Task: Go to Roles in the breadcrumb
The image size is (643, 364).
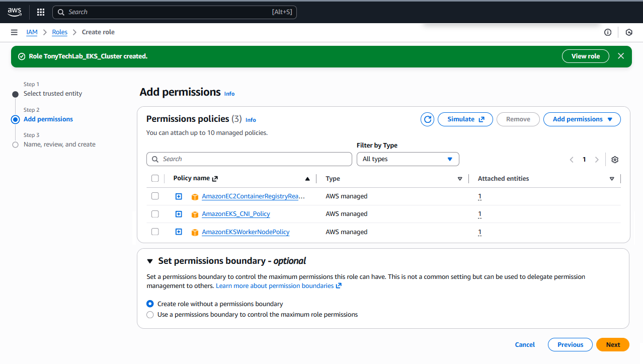Action: [59, 32]
